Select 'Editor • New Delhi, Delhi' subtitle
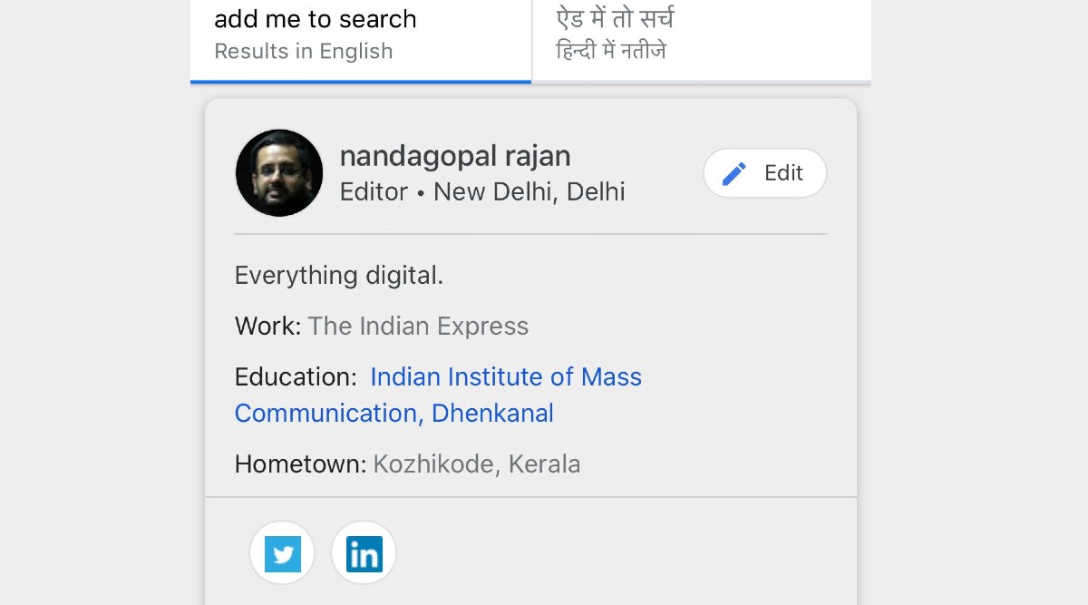Screen dimensions: 1088x605 click(x=482, y=191)
